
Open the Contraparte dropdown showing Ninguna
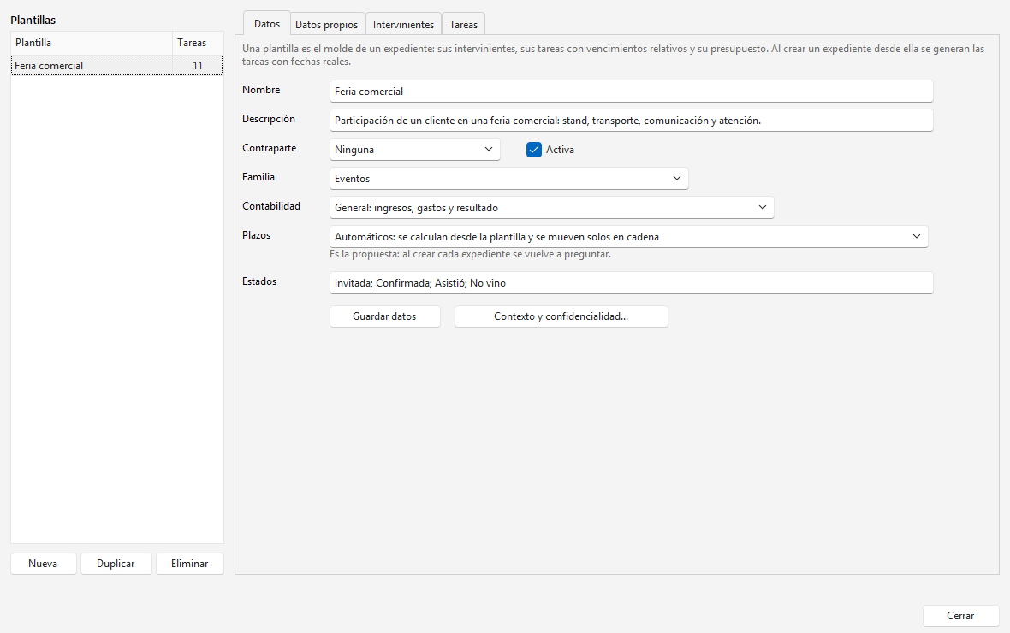[x=415, y=150]
